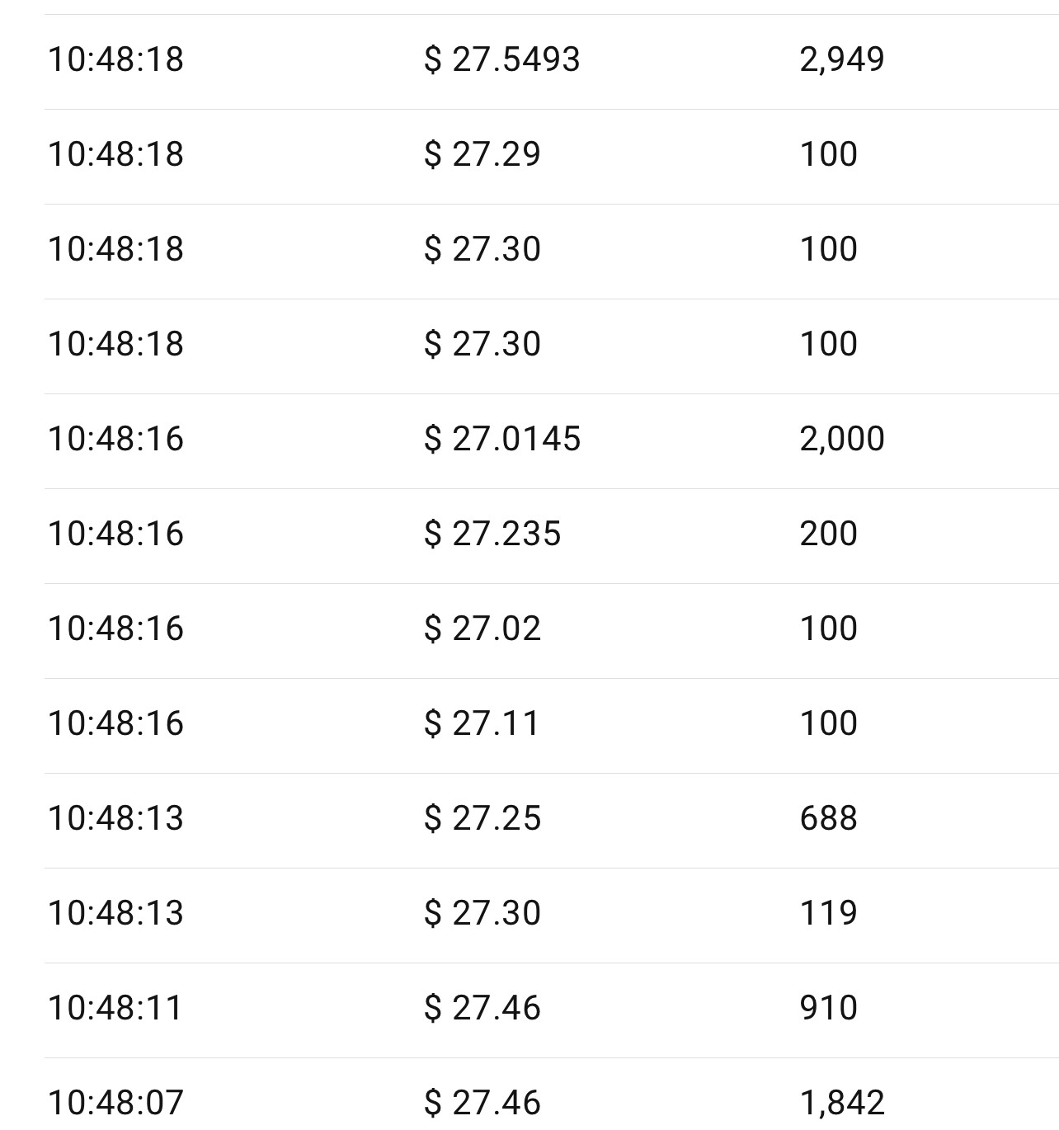Screen dimensions: 1059x1130
Task: Click the 2,000 share volume value
Action: pos(841,439)
